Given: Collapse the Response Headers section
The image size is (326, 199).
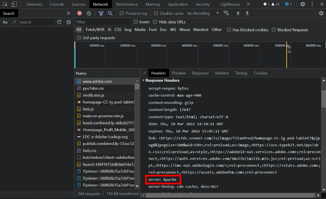Looking at the screenshot, I should click(143, 80).
